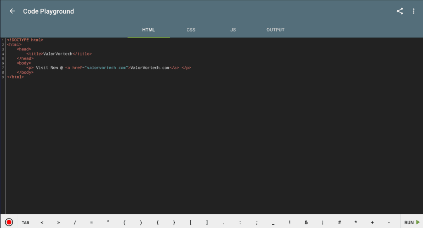423x228 pixels.
Task: Insert semicolon from shortcut bar
Action: coord(257,223)
